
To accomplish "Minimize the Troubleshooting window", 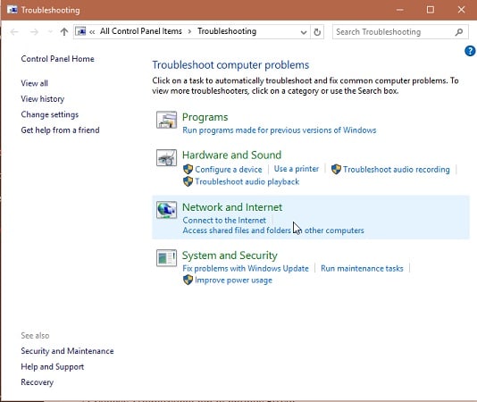I will [400, 10].
